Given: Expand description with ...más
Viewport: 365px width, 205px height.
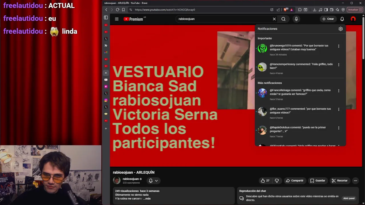Looking at the screenshot, I should tap(147, 198).
